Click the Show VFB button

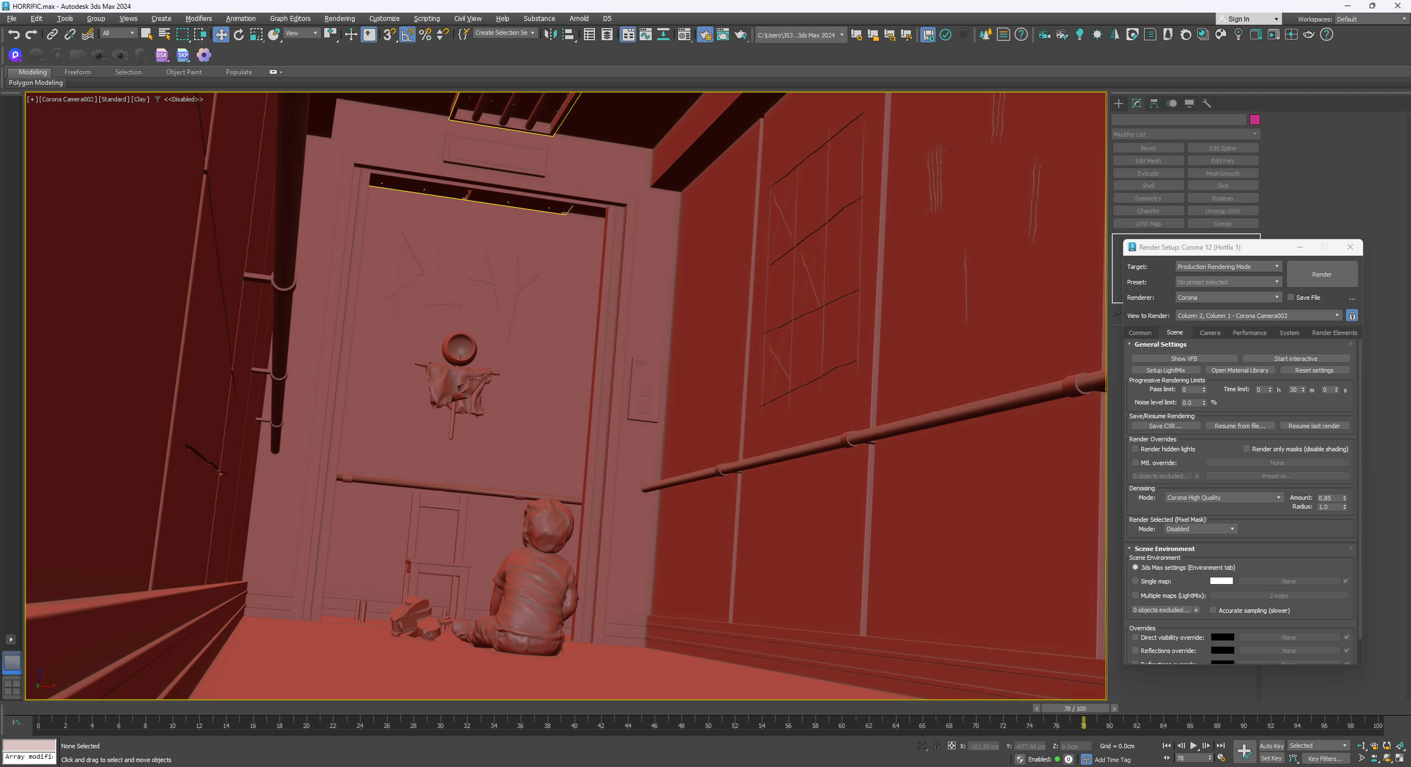click(x=1184, y=359)
